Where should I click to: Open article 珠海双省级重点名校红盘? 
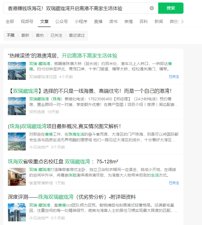tap(63, 162)
